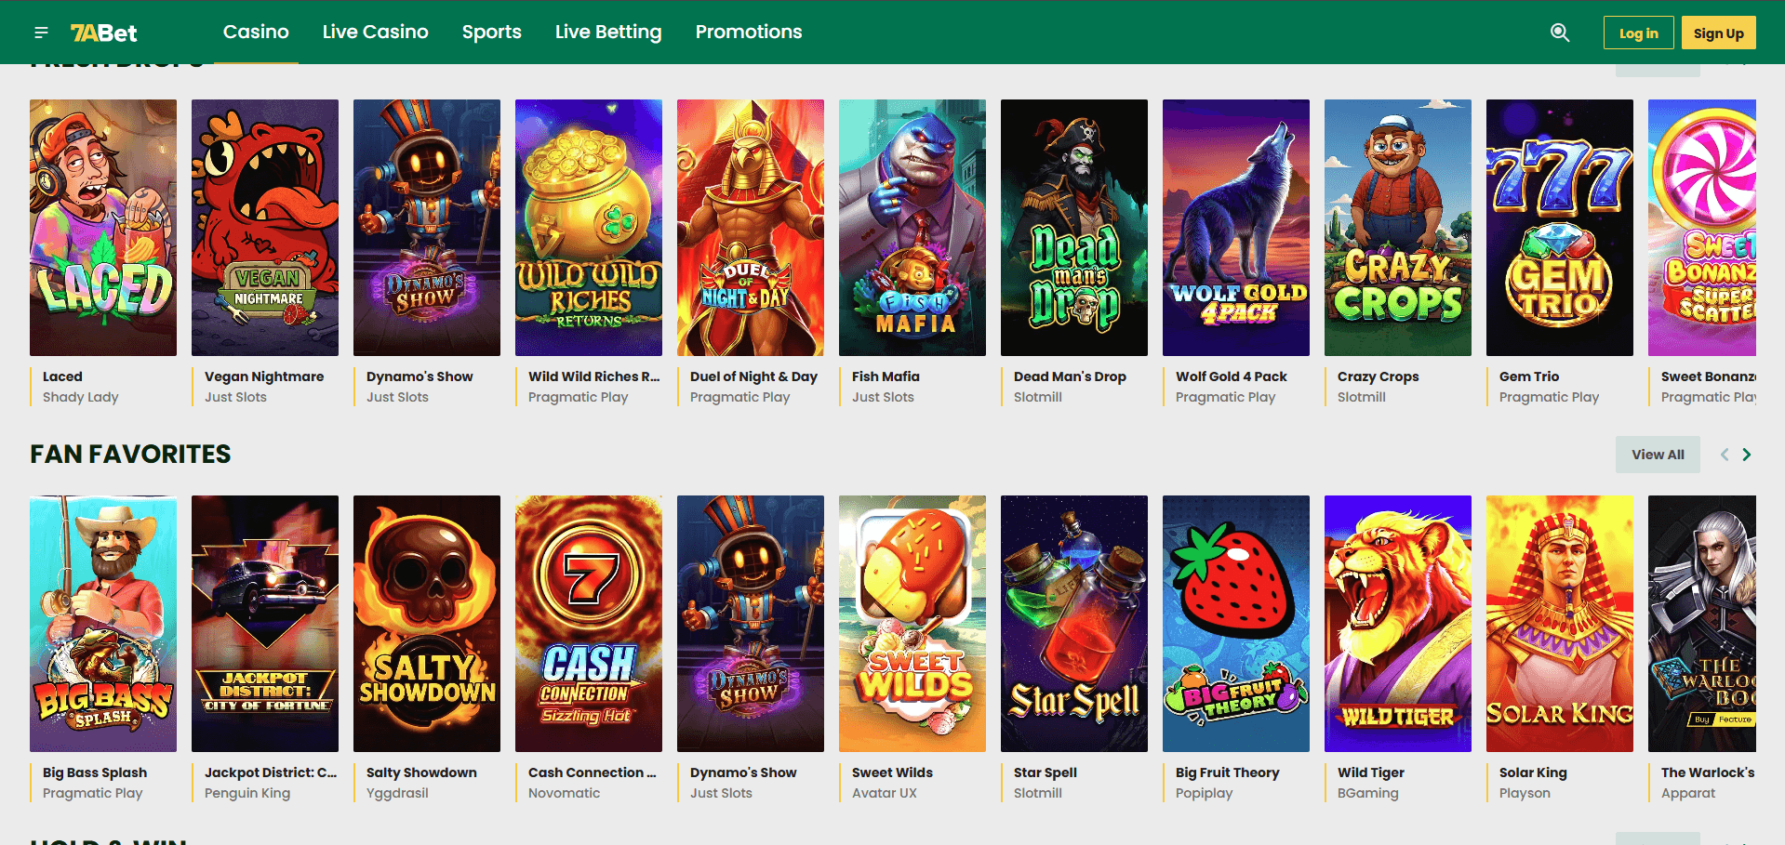Open the search magnifier icon
The width and height of the screenshot is (1785, 845).
[x=1560, y=33]
